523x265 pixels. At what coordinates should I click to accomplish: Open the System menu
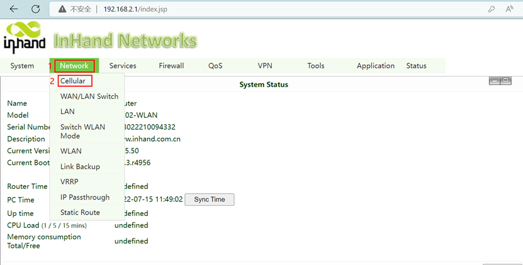pyautogui.click(x=22, y=65)
